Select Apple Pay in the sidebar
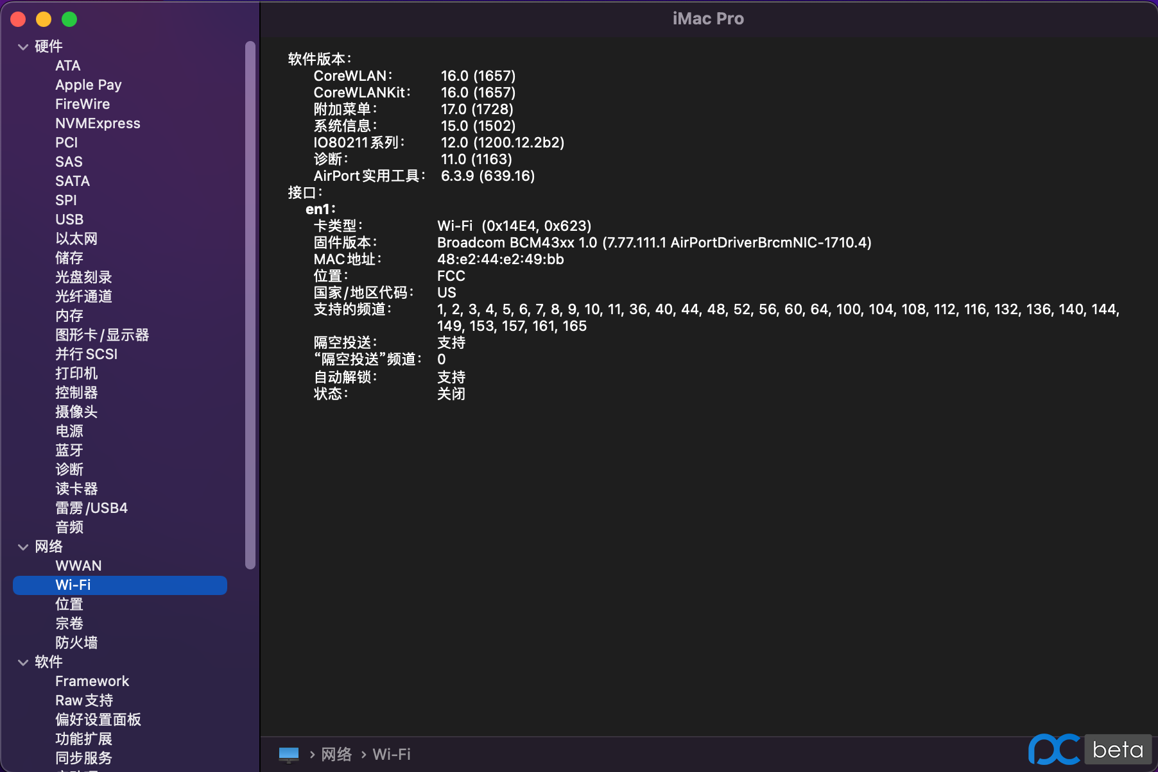Screen dimensions: 1158x772 tap(88, 85)
